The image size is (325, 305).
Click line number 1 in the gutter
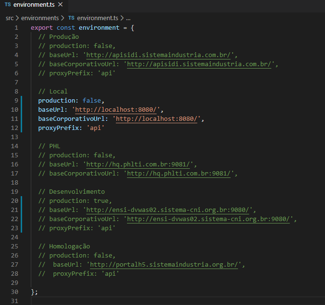point(16,27)
